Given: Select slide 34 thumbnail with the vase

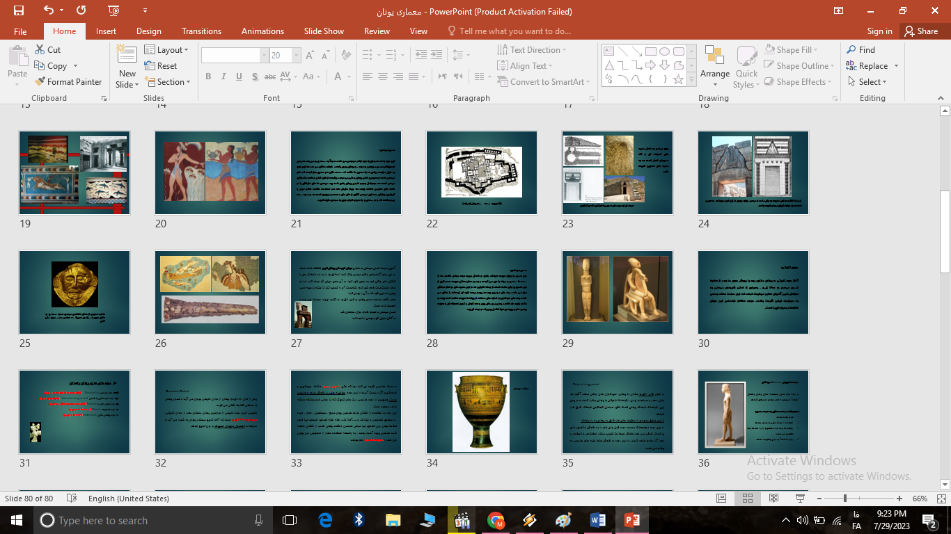Looking at the screenshot, I should coord(482,412).
